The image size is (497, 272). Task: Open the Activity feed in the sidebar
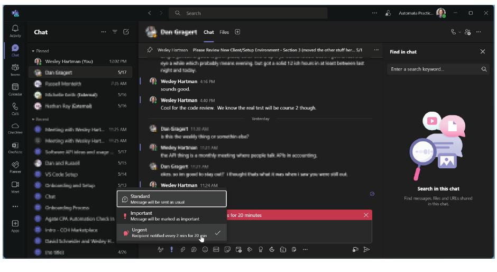[15, 31]
